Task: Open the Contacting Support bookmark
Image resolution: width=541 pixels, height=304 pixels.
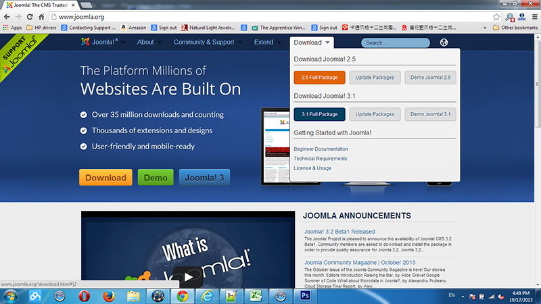Action: [x=89, y=28]
